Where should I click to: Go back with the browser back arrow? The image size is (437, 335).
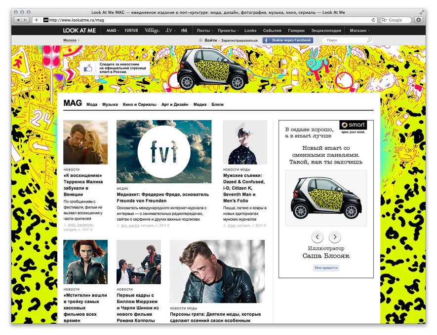click(x=18, y=20)
